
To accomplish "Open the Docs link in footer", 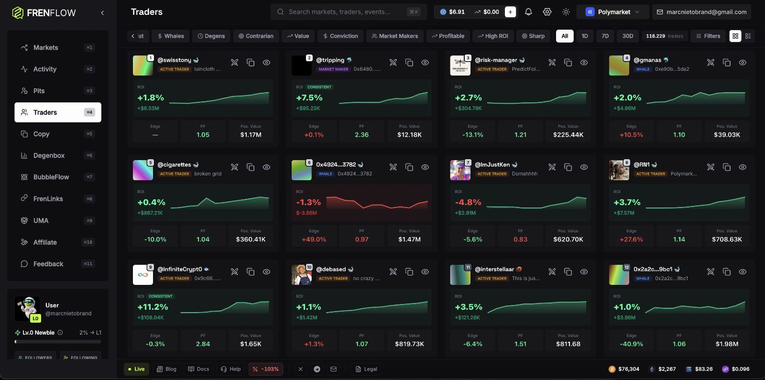I will click(198, 369).
